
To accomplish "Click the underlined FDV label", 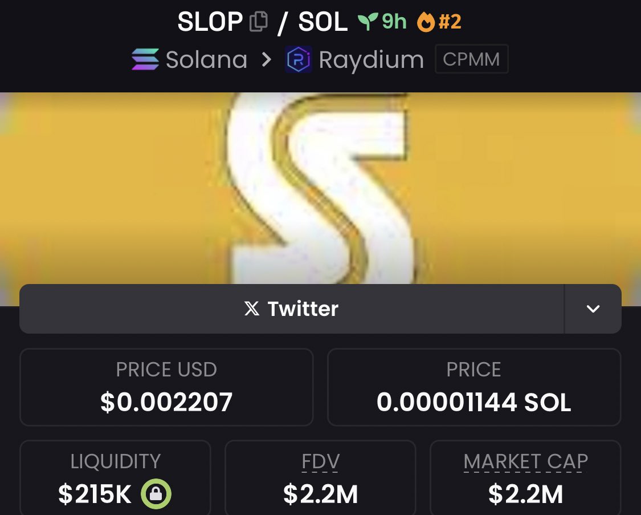I will (x=320, y=462).
